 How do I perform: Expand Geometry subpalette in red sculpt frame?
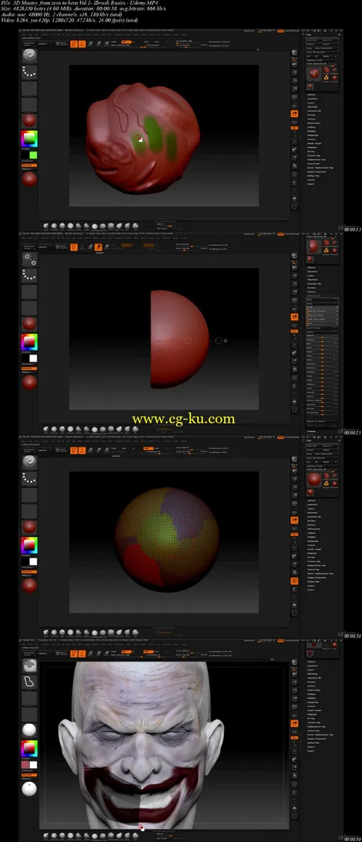312,99
